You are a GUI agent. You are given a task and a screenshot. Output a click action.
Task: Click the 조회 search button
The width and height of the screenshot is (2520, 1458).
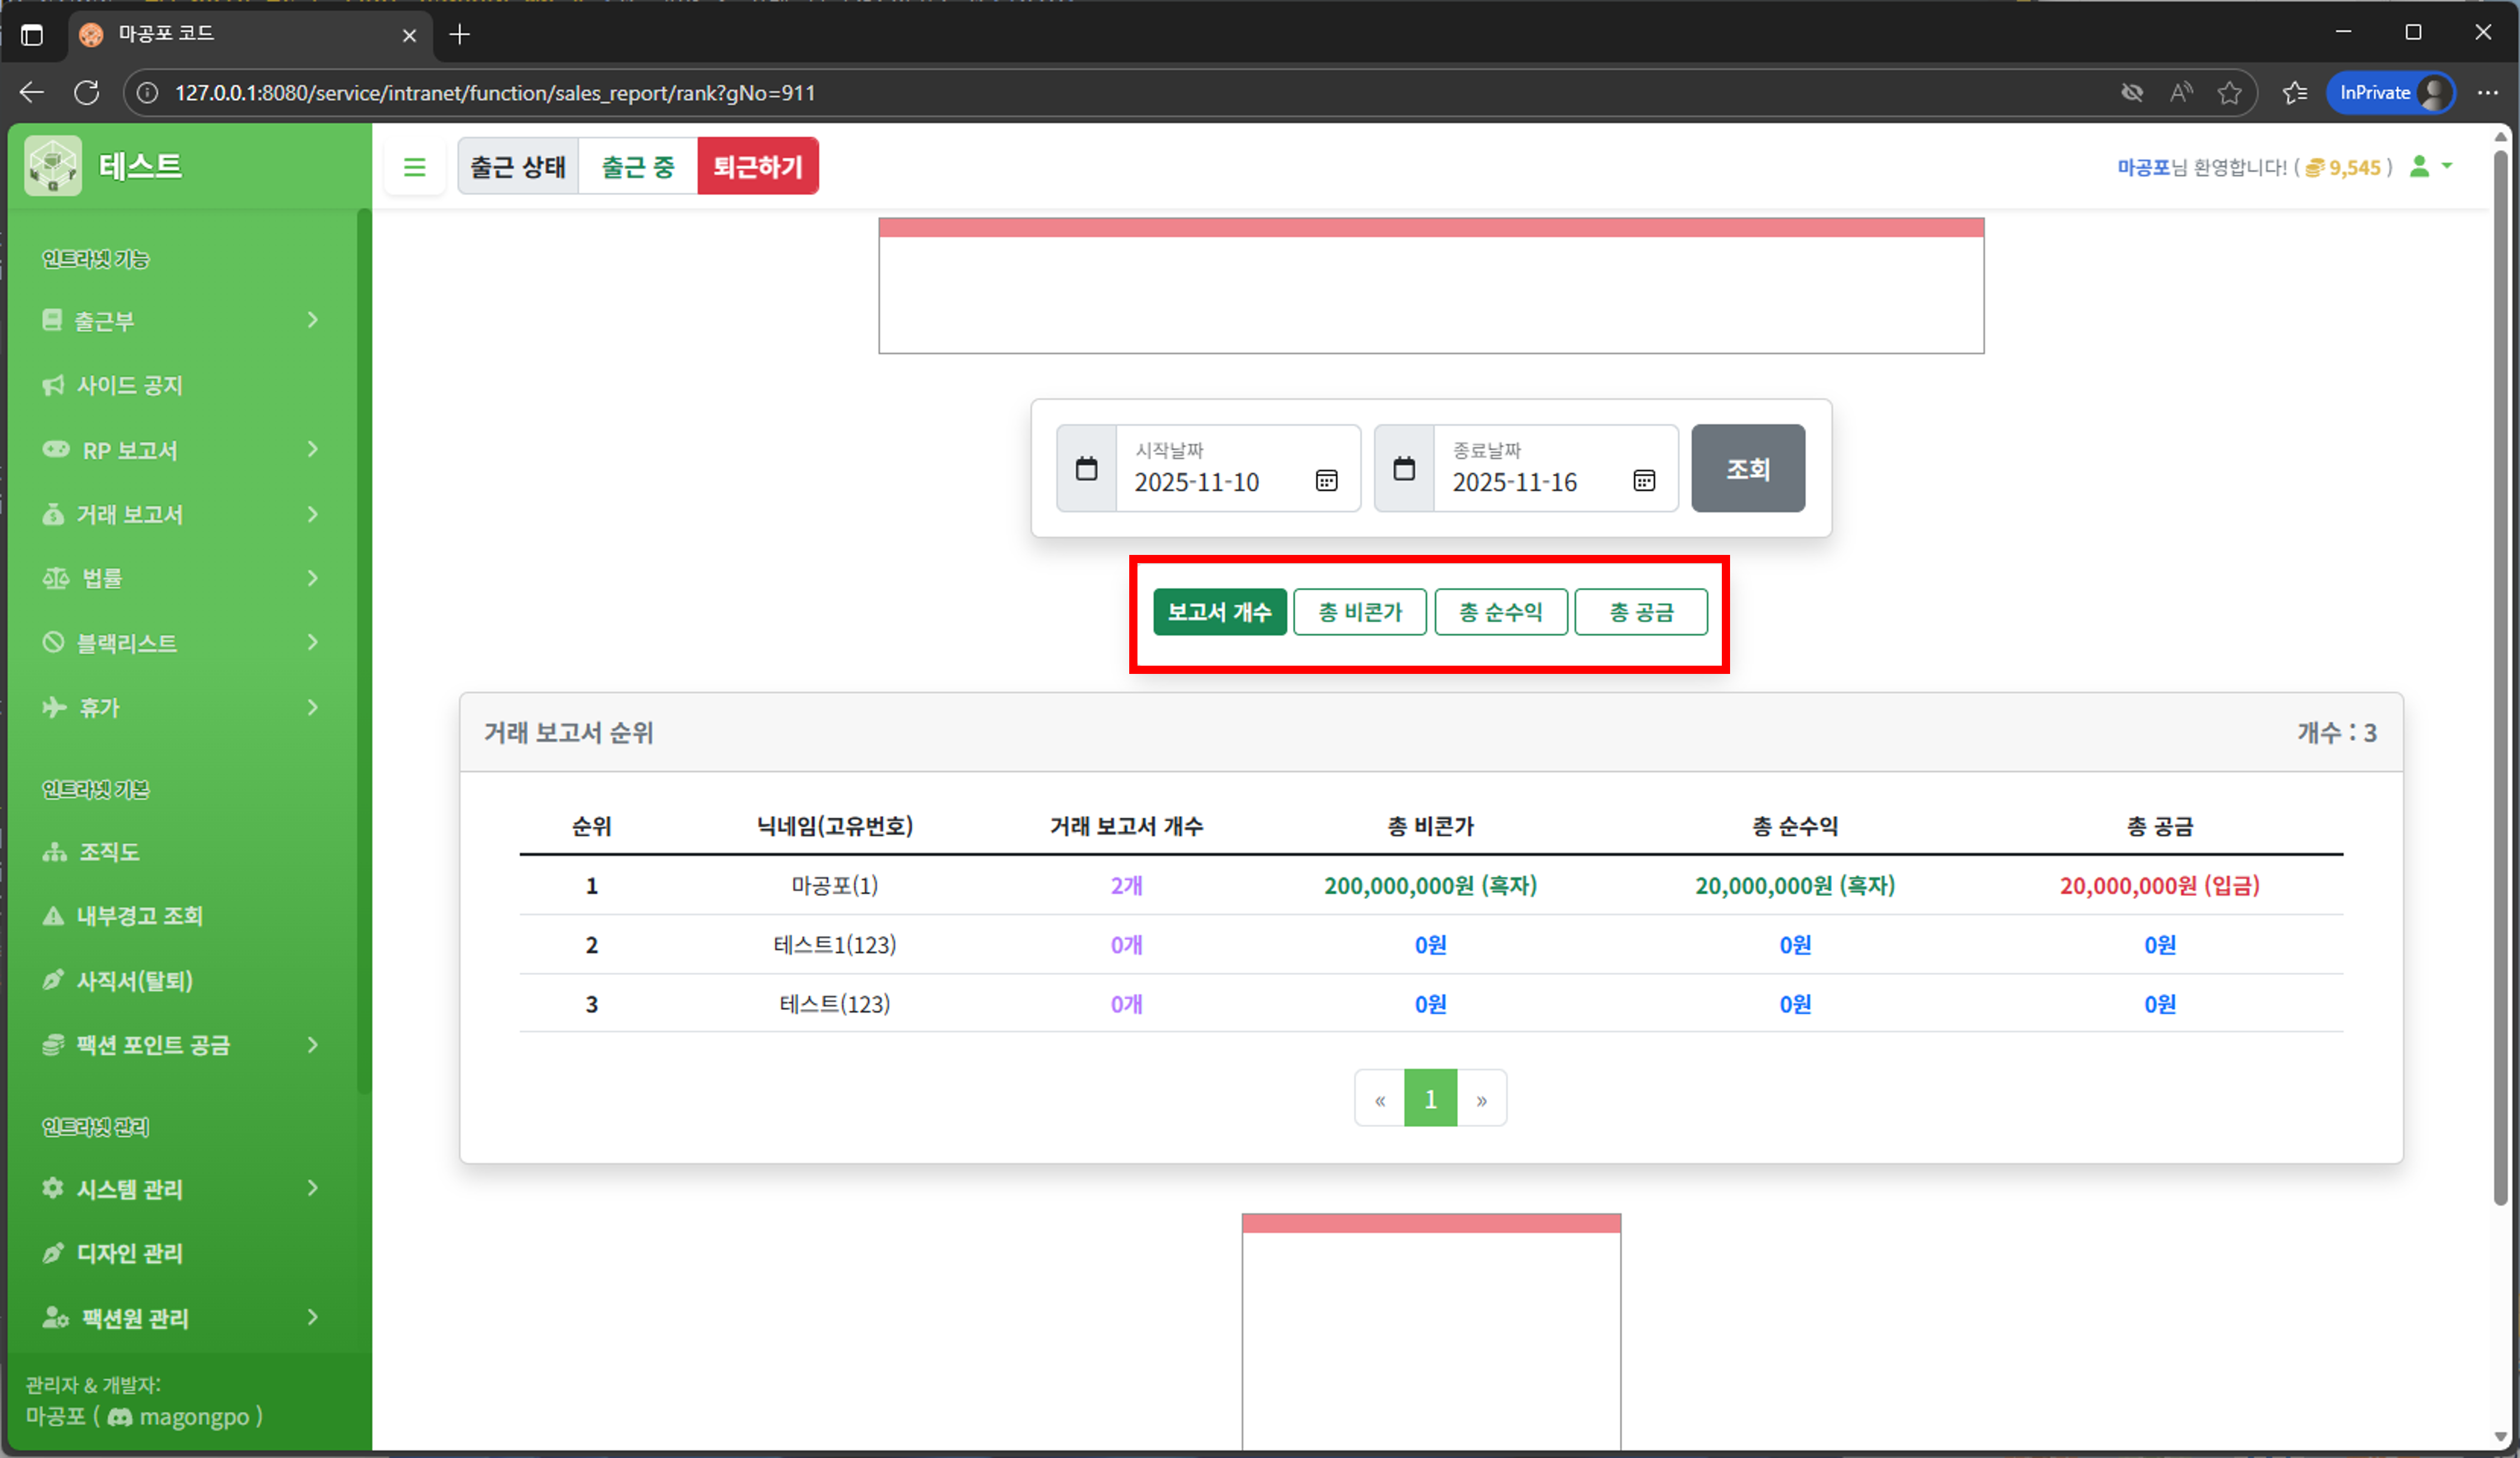click(1747, 468)
